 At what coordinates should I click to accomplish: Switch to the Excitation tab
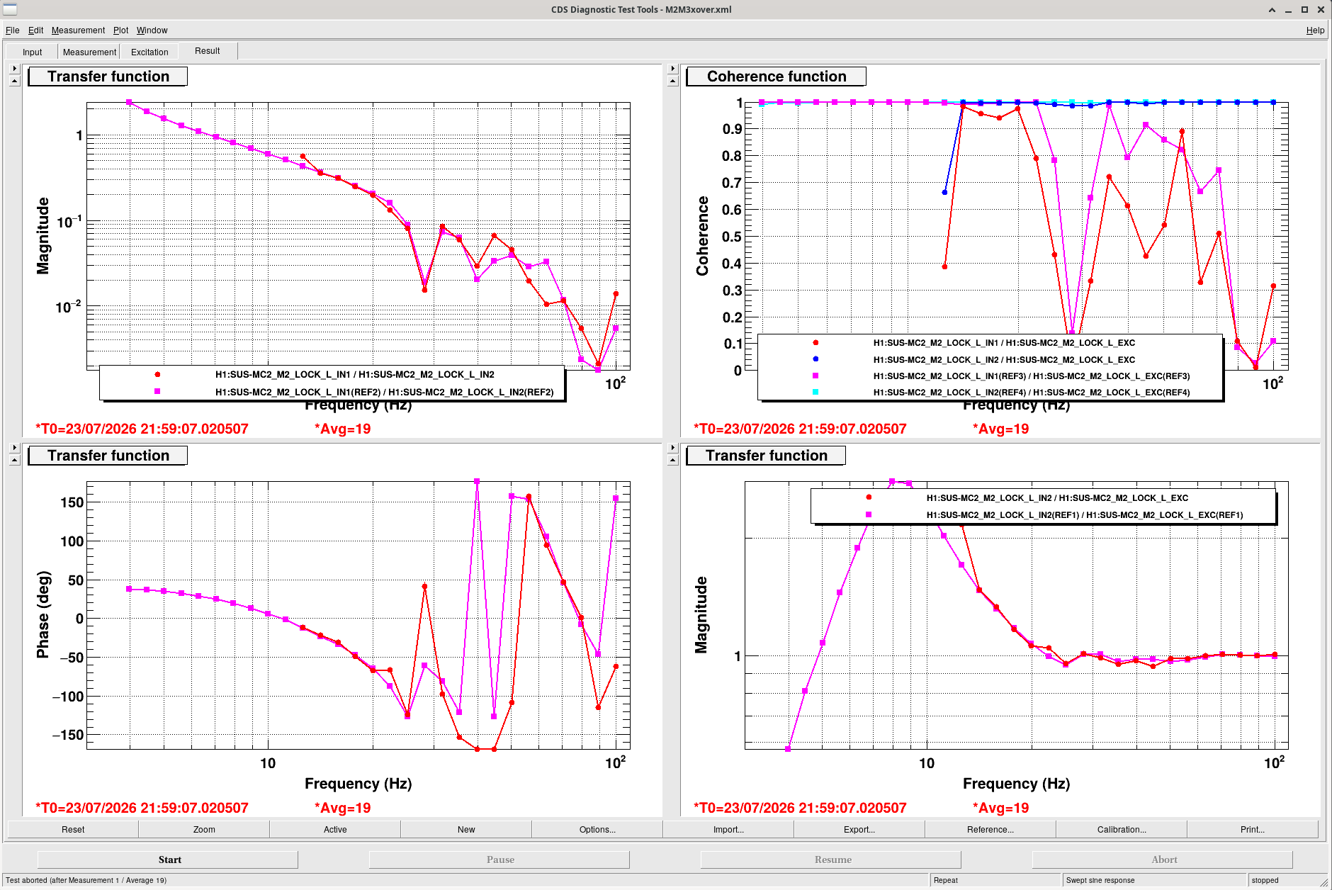tap(149, 52)
